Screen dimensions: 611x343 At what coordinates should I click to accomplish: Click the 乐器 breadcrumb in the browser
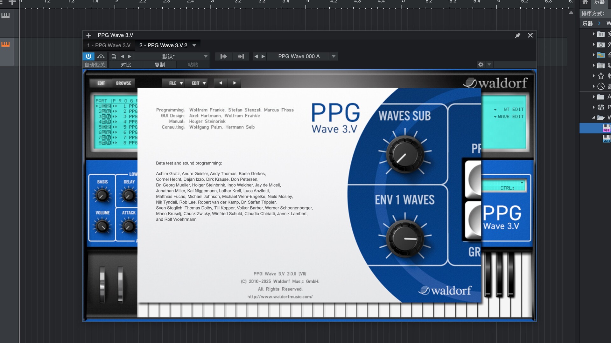click(x=587, y=24)
